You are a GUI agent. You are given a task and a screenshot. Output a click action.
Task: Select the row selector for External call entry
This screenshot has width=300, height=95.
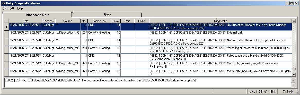coord(6,35)
